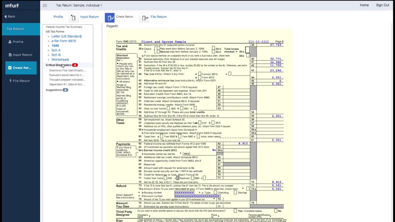
Task: Click the Suggestions count badge
Action: (x=65, y=90)
